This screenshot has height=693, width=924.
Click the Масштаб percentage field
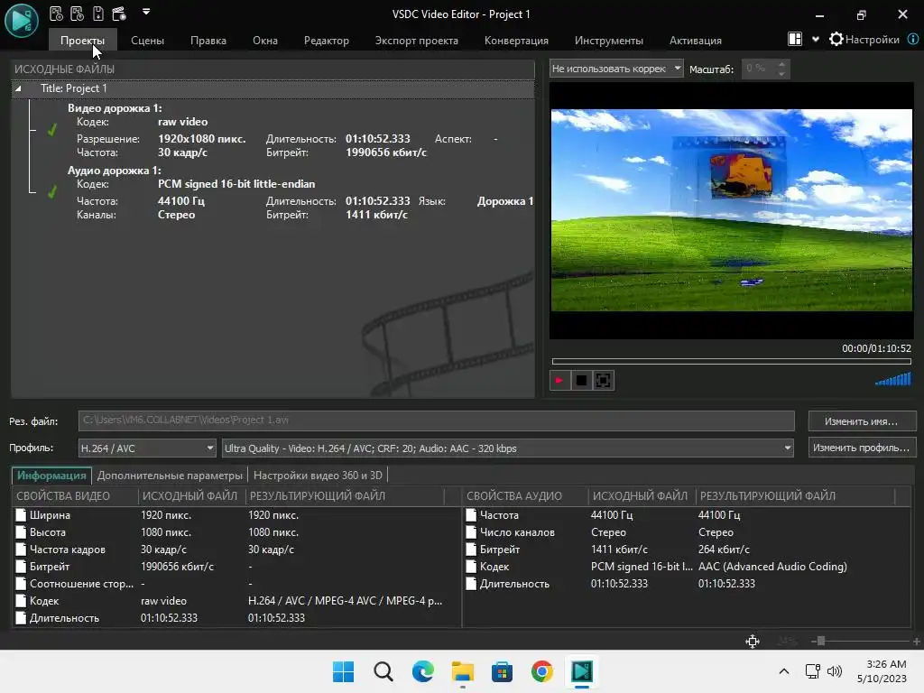(758, 69)
